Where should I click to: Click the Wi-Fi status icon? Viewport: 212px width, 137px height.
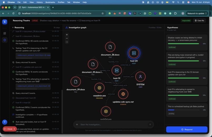tap(173, 2)
